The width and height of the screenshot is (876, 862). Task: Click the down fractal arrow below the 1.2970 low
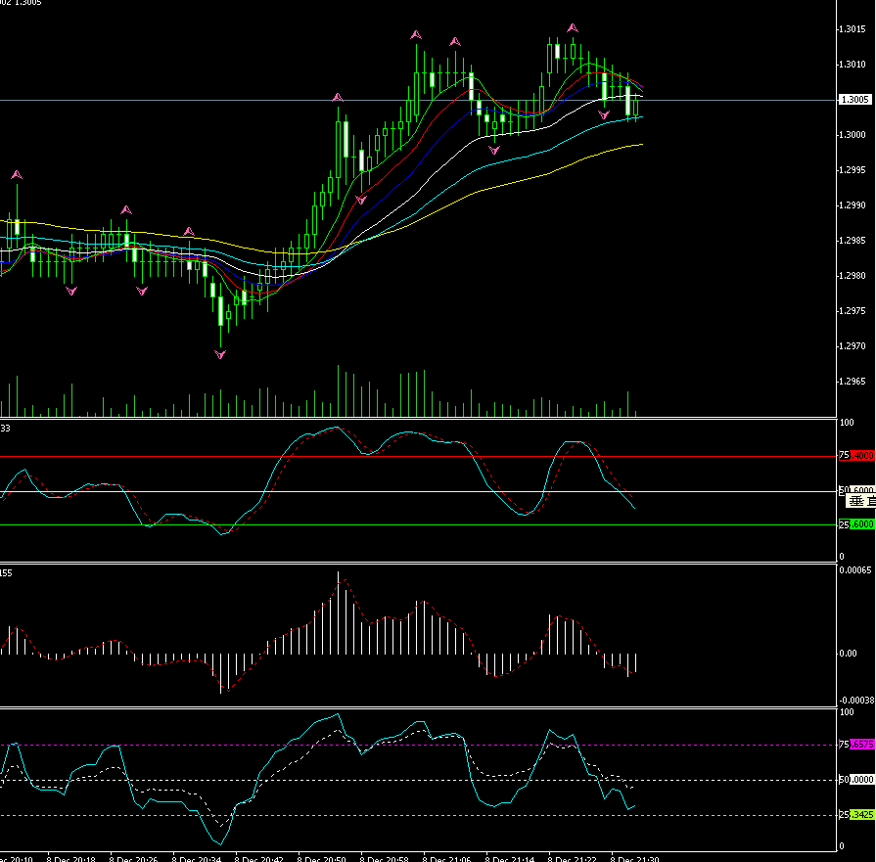click(220, 354)
